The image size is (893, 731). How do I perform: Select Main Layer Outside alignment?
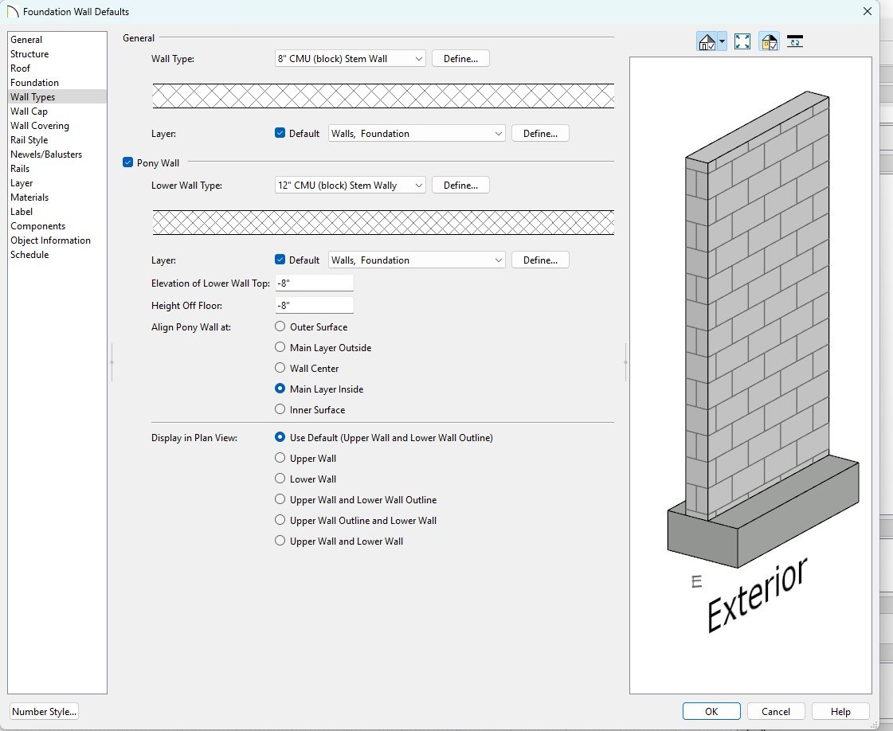[x=280, y=347]
